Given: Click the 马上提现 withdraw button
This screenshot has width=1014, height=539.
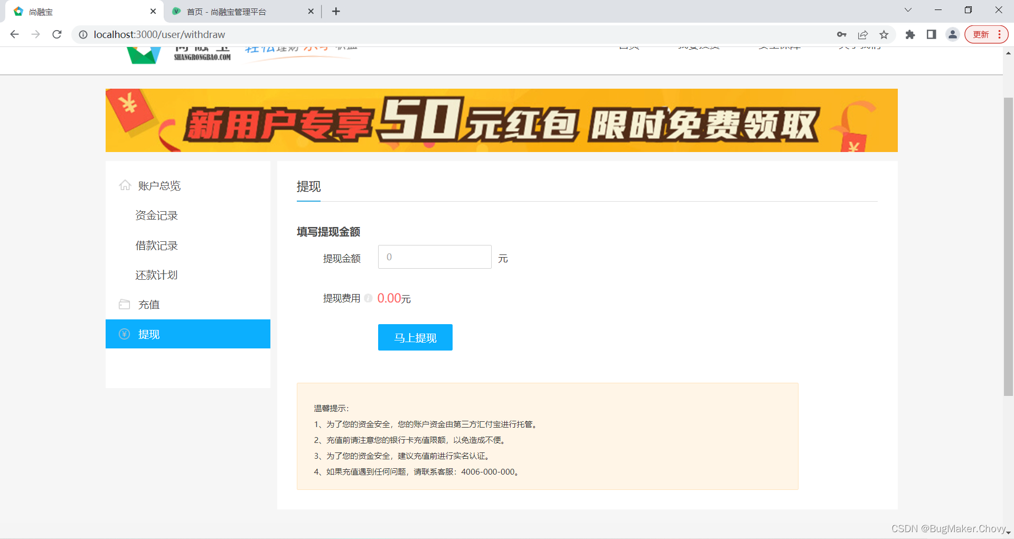Looking at the screenshot, I should (415, 337).
